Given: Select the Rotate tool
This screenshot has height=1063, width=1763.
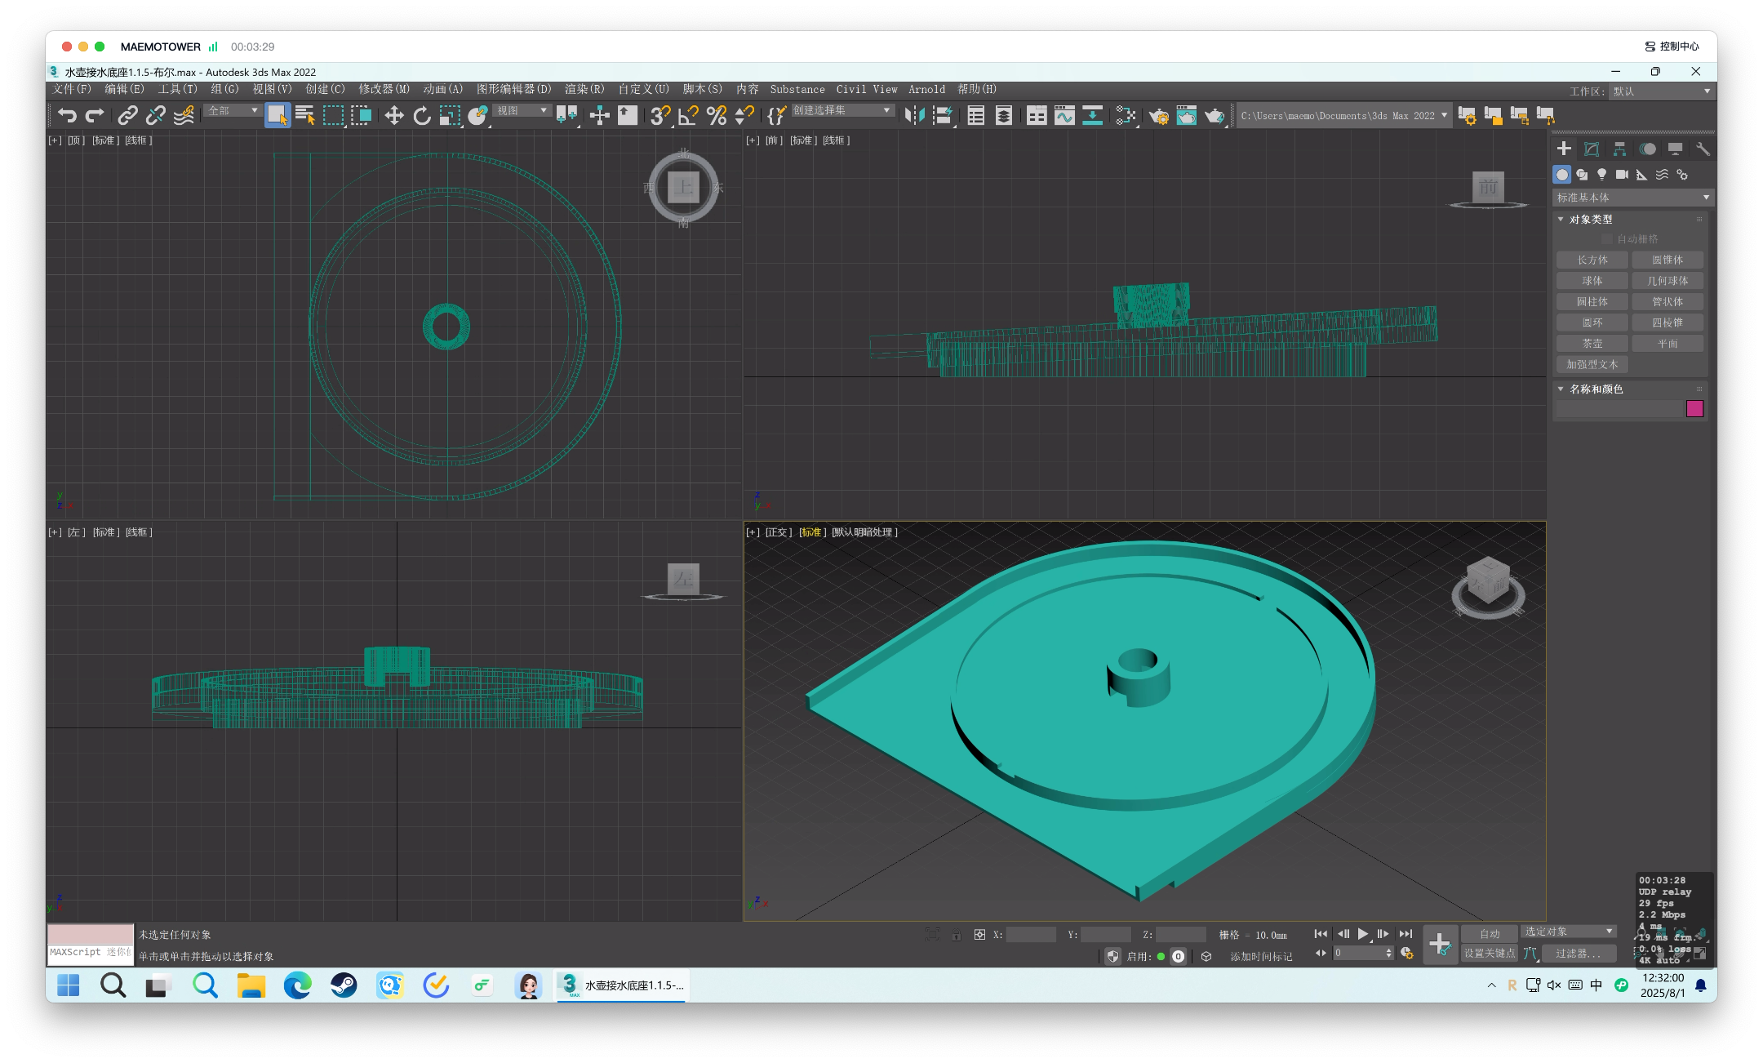Looking at the screenshot, I should [422, 115].
